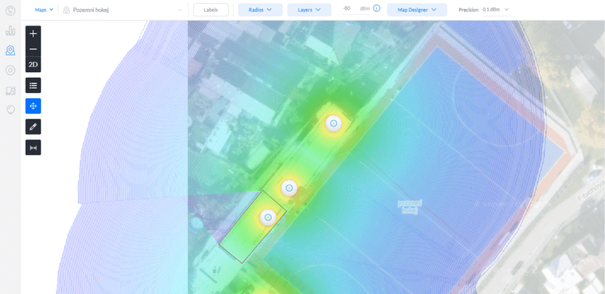Expand the Radios dropdown
This screenshot has height=294, width=605.
[260, 10]
